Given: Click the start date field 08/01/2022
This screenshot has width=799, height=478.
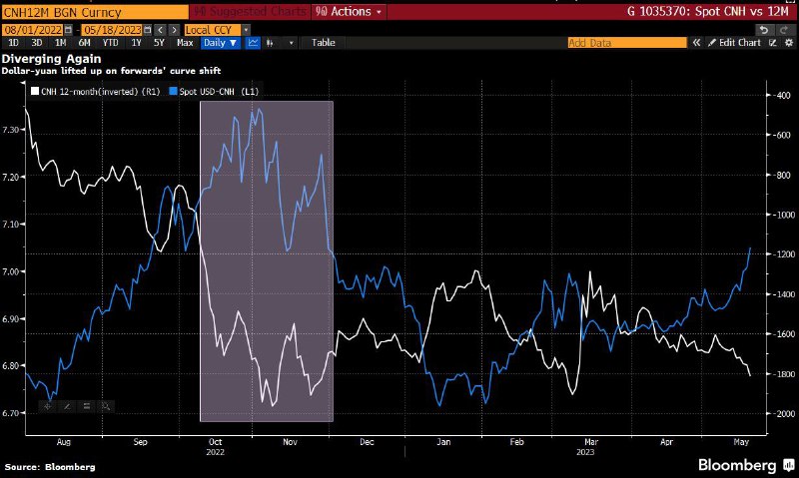Looking at the screenshot, I should click(33, 30).
